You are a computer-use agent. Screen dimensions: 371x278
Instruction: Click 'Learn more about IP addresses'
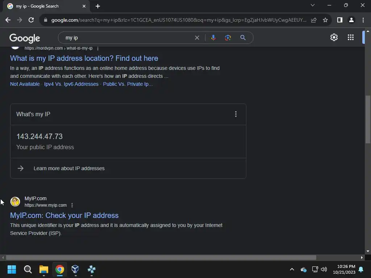pos(69,168)
